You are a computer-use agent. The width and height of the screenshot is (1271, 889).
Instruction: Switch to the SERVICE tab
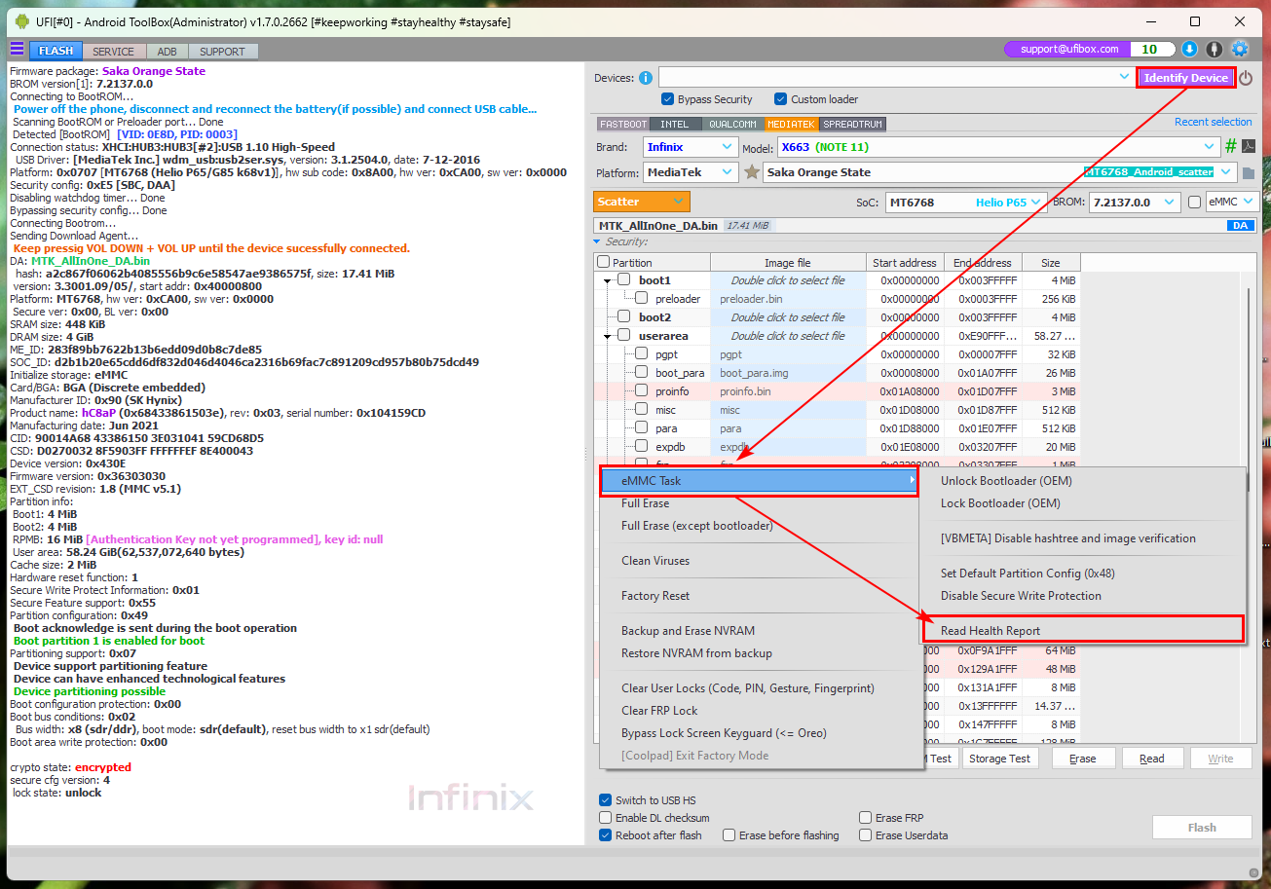tap(114, 52)
